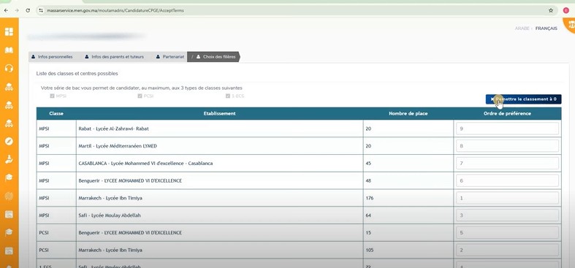Select Rabat - Lycée Al-Zahrawi- Rabat cell

coord(219,129)
